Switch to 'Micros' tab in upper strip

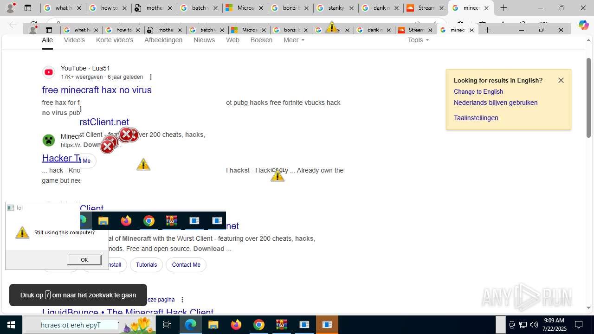pos(245,8)
